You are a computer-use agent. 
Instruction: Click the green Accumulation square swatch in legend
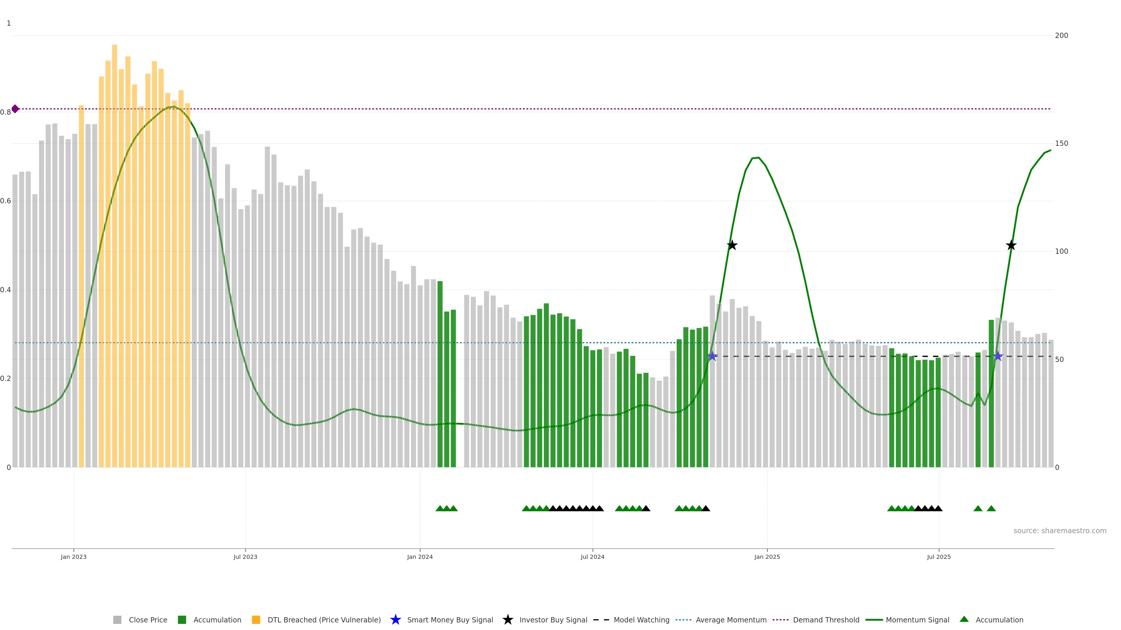[182, 619]
